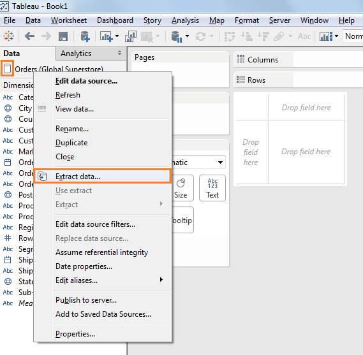Click the Duplicate Sheet icon
The height and width of the screenshot is (355, 363).
click(x=131, y=36)
